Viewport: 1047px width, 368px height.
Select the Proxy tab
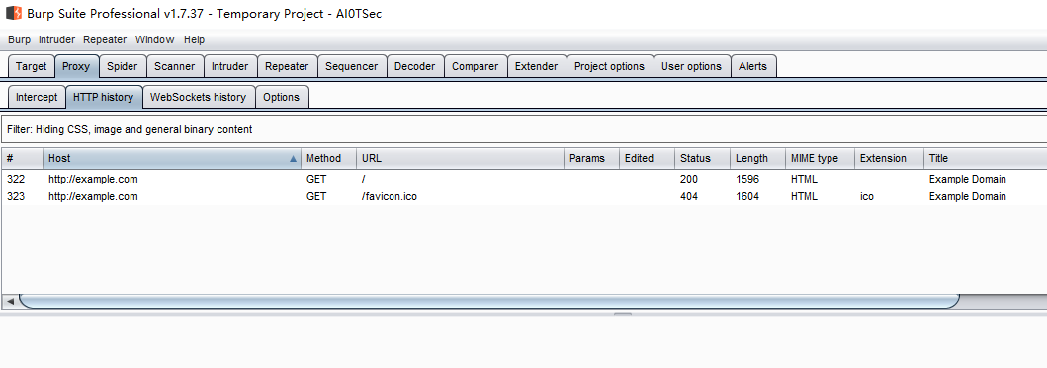pyautogui.click(x=76, y=67)
